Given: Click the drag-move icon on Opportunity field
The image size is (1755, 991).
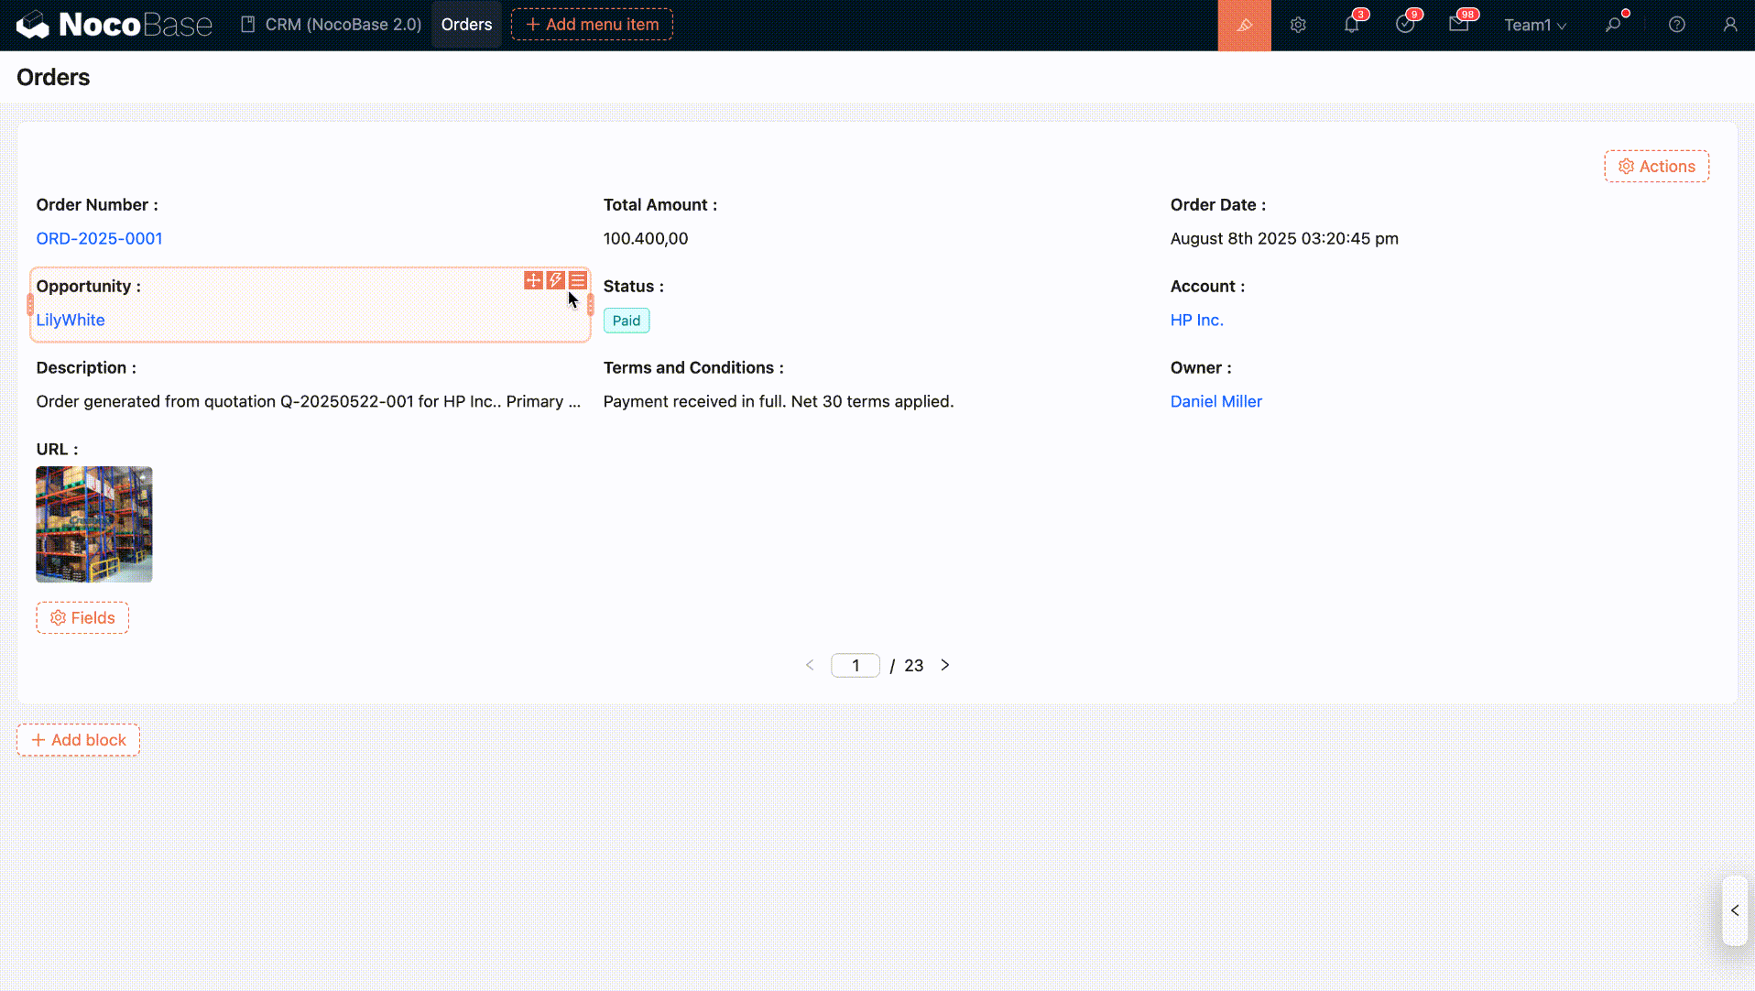Looking at the screenshot, I should point(533,280).
